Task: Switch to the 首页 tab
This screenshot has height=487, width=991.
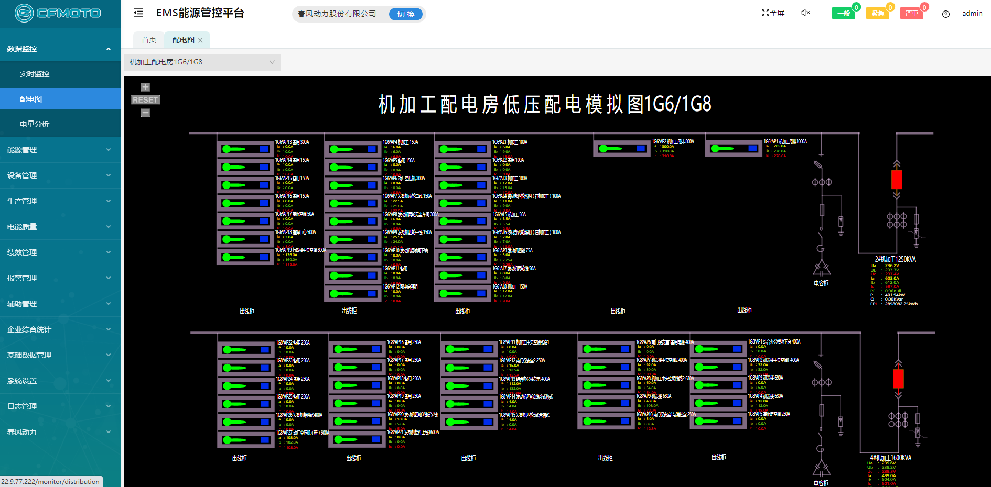Action: pyautogui.click(x=149, y=40)
